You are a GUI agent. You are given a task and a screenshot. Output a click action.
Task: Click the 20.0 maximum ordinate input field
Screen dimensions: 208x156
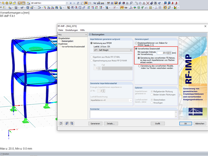click(162, 53)
